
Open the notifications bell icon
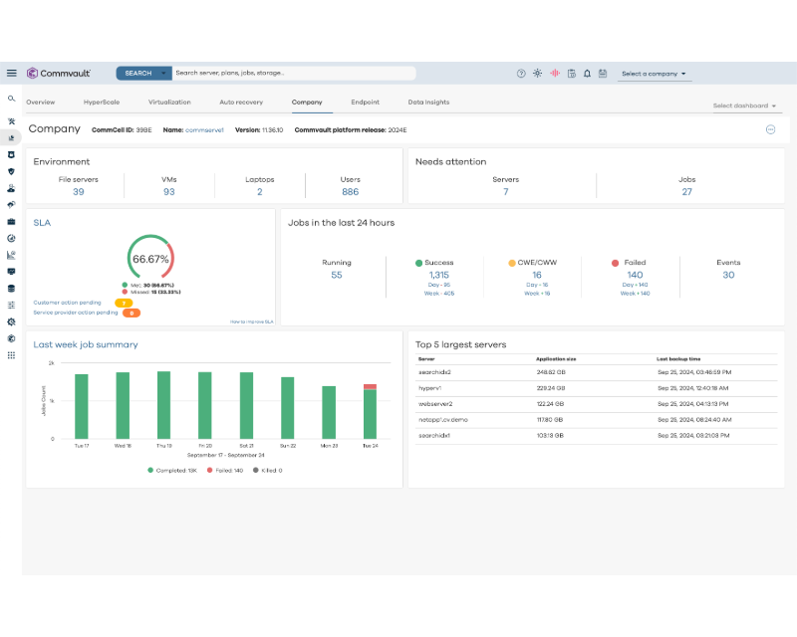coord(587,74)
